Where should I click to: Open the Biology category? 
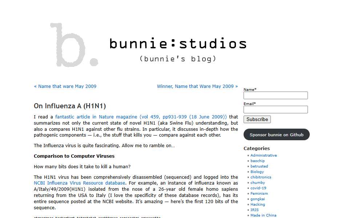point(257,172)
